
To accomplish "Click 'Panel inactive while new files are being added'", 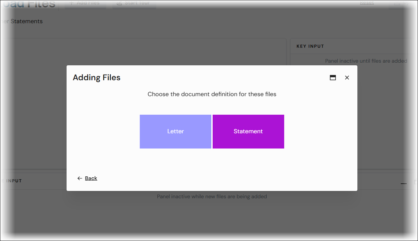I will coord(212,197).
